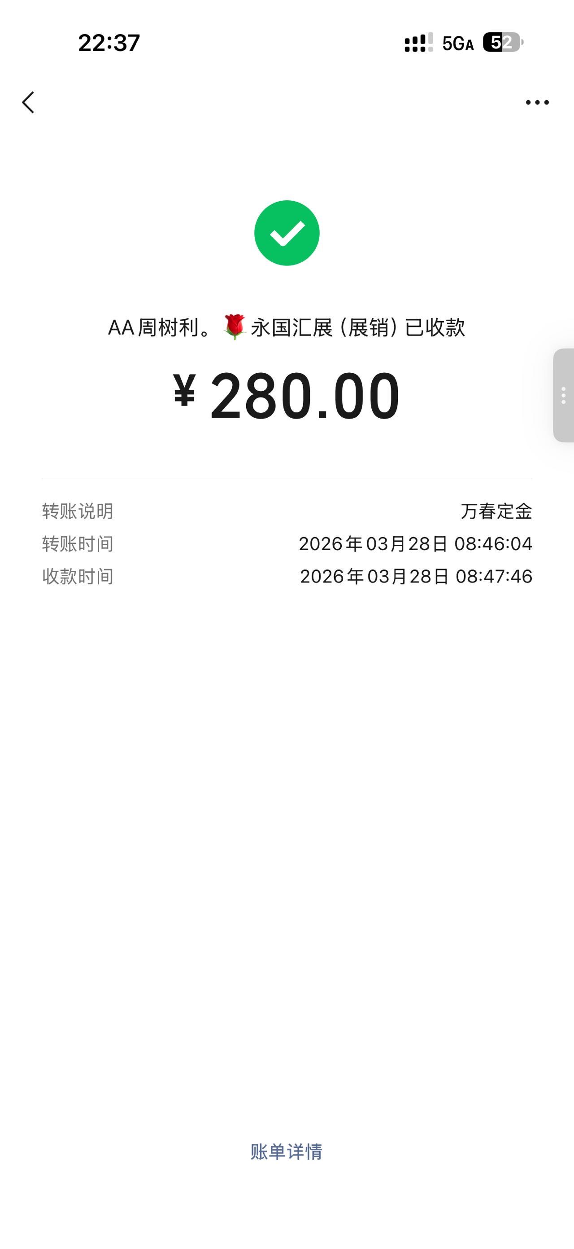Tap the 已收款 status text
This screenshot has height=1249, width=574.
click(x=435, y=328)
